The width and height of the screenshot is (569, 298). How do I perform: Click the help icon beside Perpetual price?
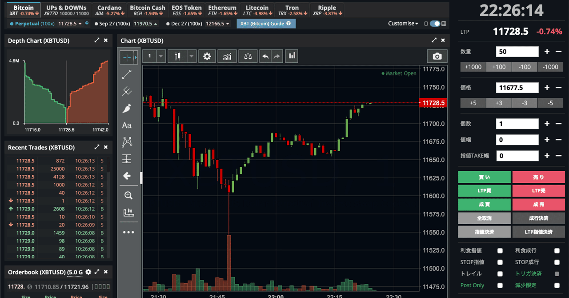(x=87, y=23)
